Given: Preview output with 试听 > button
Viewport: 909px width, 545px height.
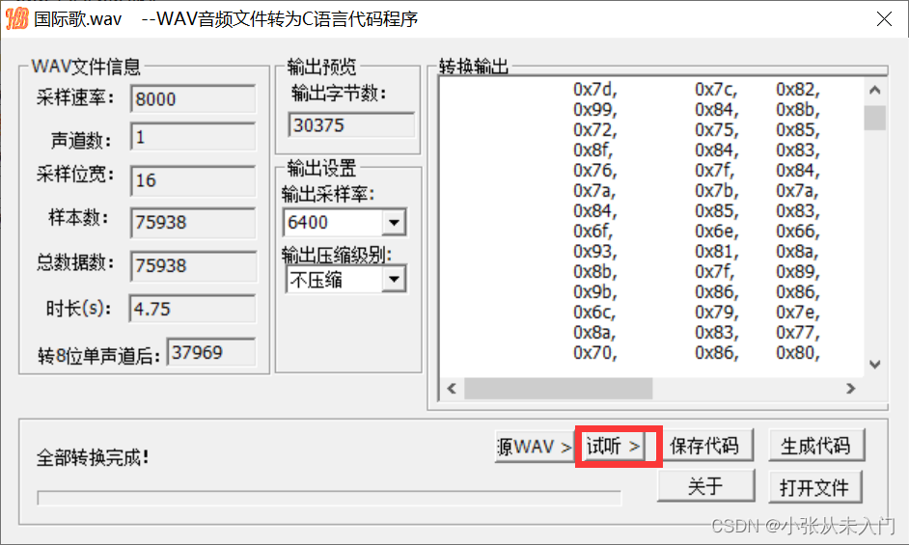Looking at the screenshot, I should [x=615, y=446].
